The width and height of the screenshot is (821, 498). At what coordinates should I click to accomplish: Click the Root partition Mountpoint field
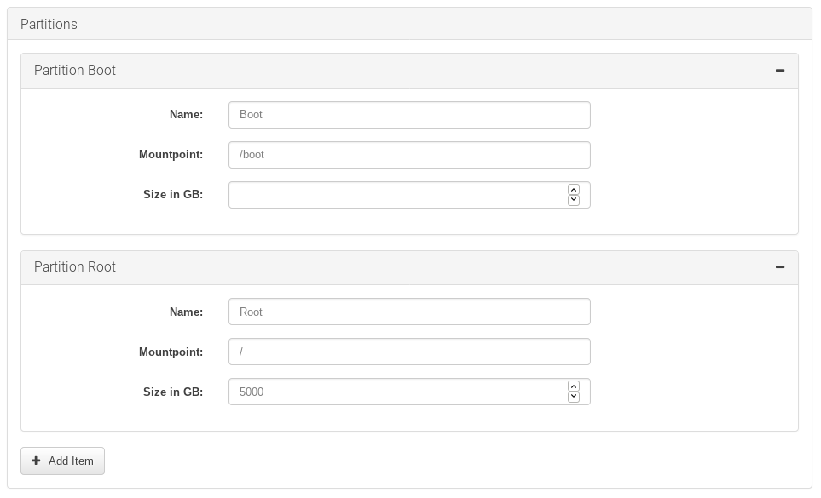pyautogui.click(x=409, y=352)
